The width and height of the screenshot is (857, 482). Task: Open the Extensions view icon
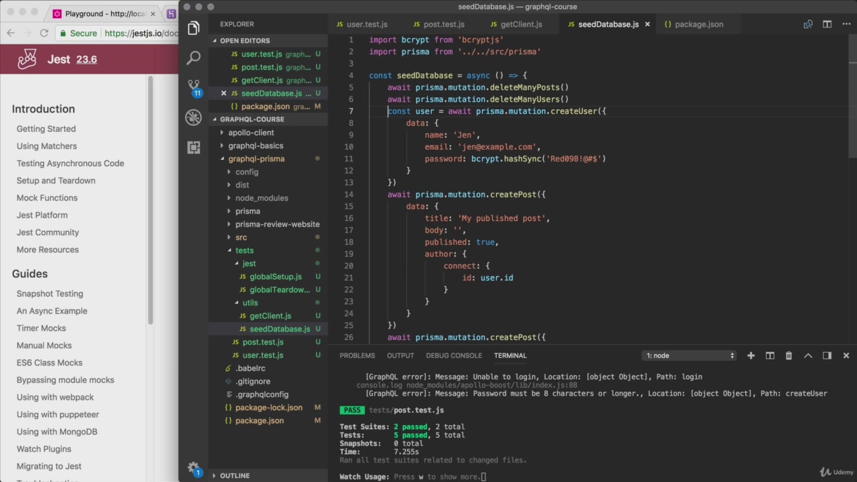(x=193, y=147)
